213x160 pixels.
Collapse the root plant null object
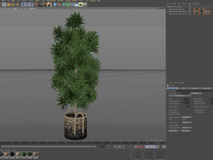point(167,7)
